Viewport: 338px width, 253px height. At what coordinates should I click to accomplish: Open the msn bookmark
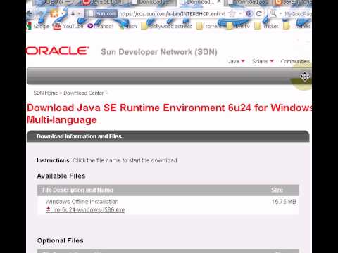[128, 26]
